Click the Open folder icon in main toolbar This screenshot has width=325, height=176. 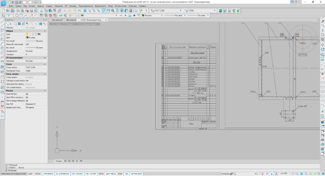tap(8, 11)
